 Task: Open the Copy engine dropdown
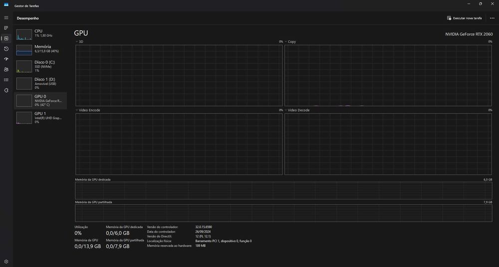[290, 42]
